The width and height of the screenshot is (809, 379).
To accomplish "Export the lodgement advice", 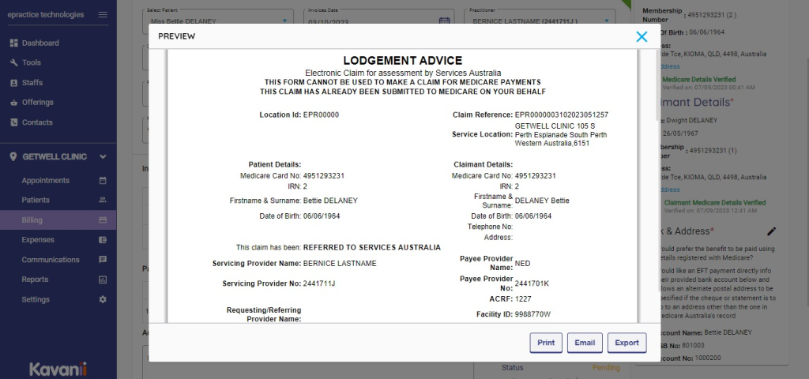I will [627, 343].
